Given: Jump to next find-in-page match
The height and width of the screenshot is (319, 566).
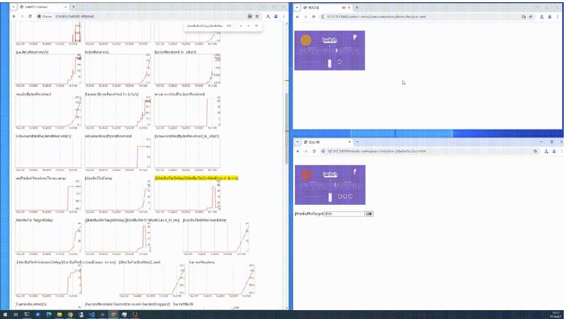Looking at the screenshot, I should [249, 26].
